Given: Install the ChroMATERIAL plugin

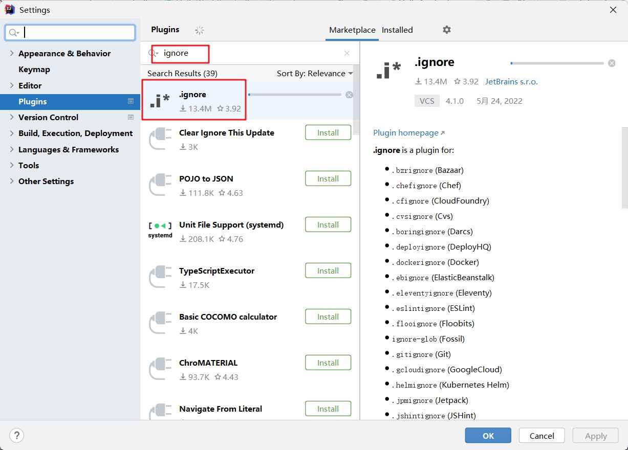Looking at the screenshot, I should 328,363.
